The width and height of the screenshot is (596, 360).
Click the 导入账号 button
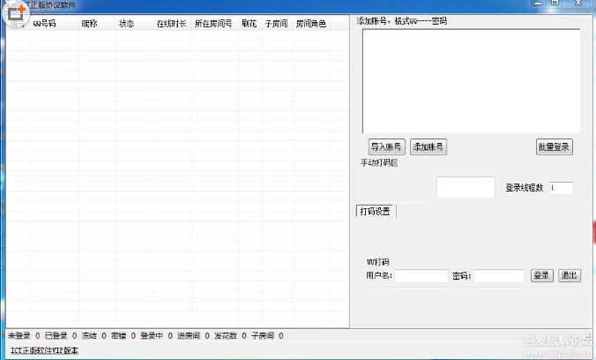[x=385, y=147]
